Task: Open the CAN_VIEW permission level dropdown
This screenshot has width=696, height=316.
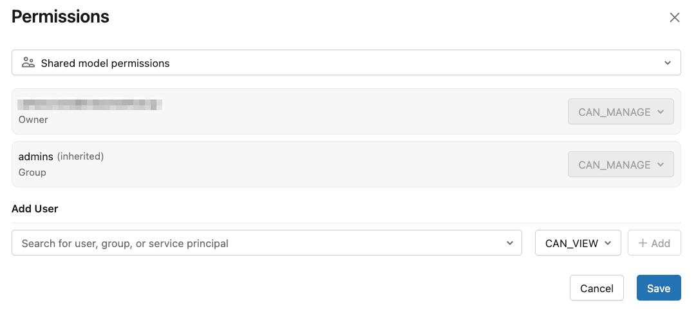Action: pyautogui.click(x=578, y=243)
